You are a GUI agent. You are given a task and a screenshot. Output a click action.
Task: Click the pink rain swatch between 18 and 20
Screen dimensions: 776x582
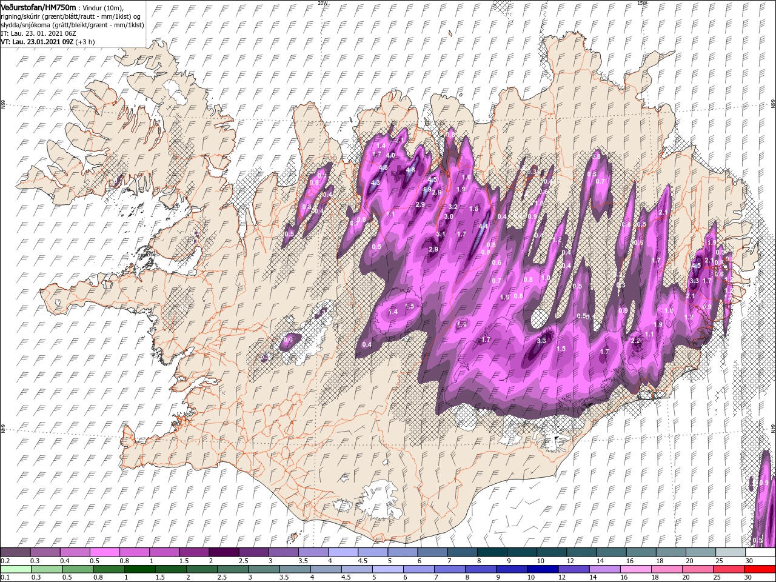pos(665,569)
